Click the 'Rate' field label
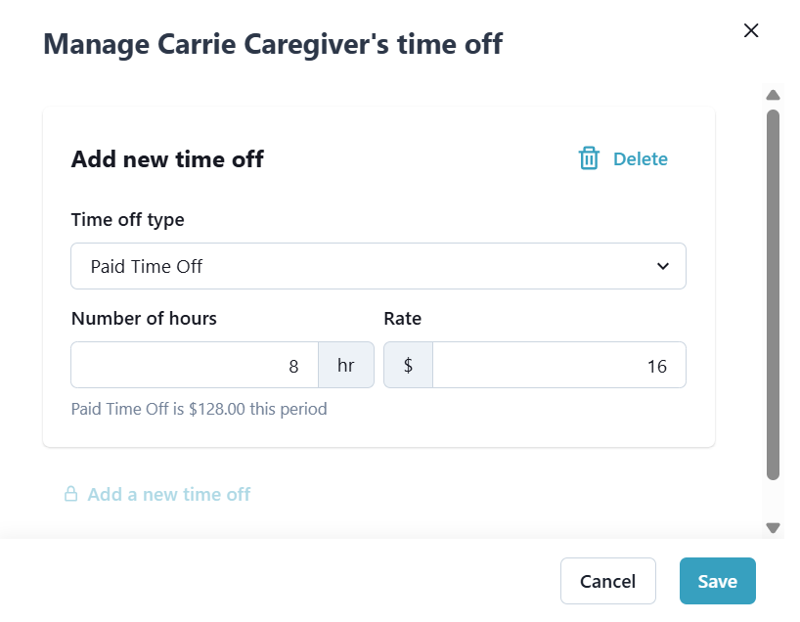Viewport: 800px width, 622px height. [402, 318]
